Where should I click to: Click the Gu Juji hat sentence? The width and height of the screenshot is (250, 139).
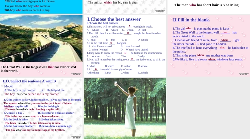click(x=27, y=10)
